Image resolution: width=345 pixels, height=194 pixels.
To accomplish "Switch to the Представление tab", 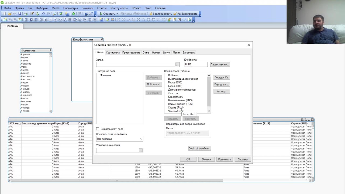I will click(131, 53).
